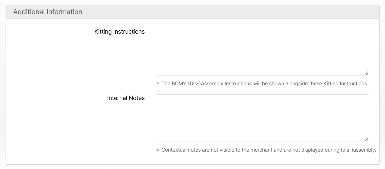This screenshot has height=169, width=385.
Task: Focus the Internal Notes text area
Action: coord(262,118)
